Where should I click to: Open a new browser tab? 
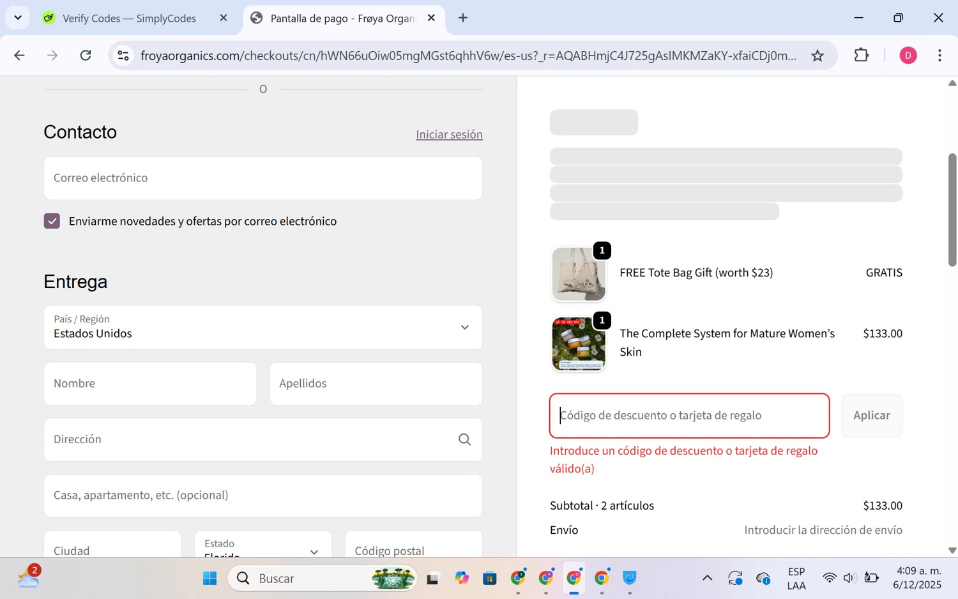[x=463, y=18]
